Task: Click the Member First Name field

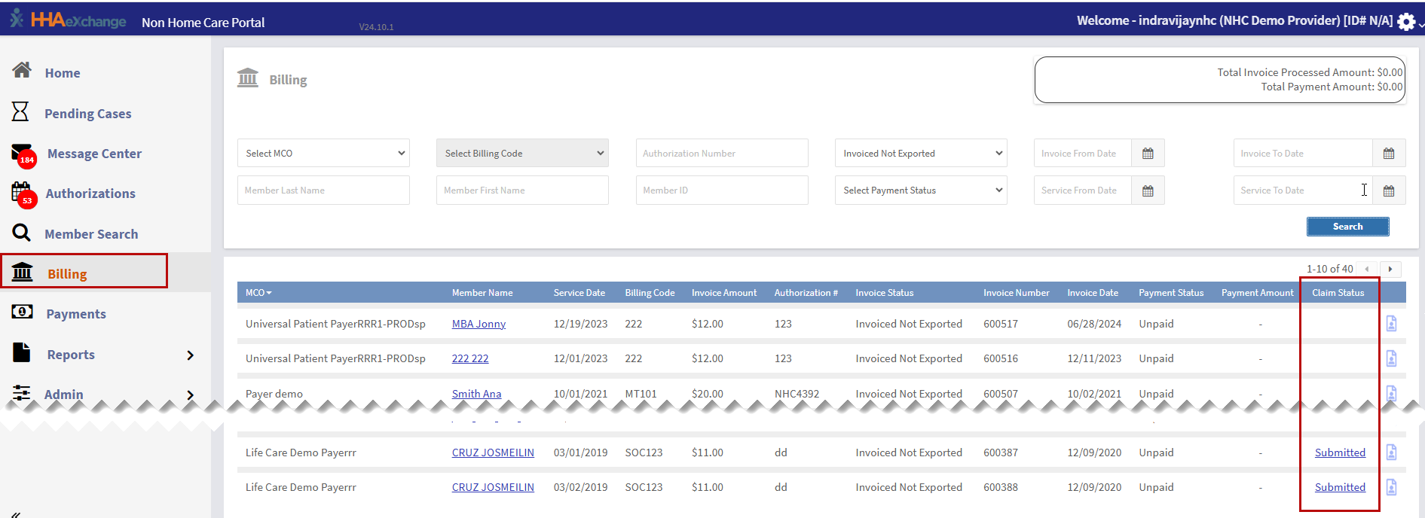Action: 522,190
